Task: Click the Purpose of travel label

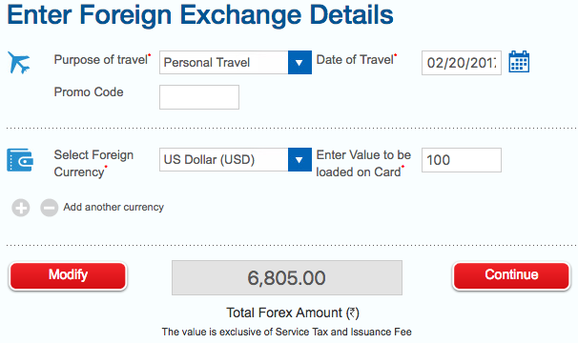Action: (101, 60)
